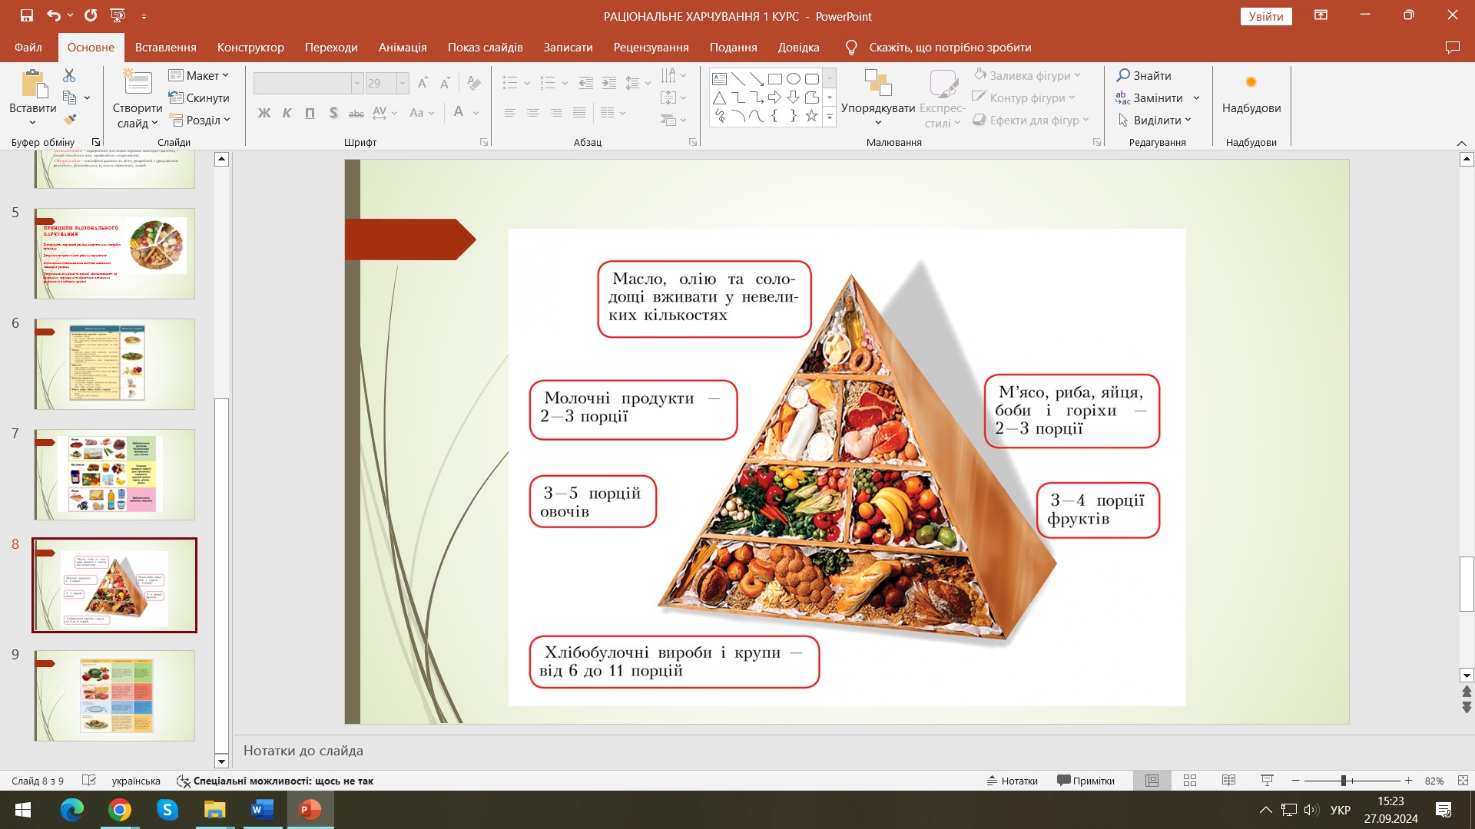
Task: Switch to Slide Sorter view icon
Action: (1190, 781)
